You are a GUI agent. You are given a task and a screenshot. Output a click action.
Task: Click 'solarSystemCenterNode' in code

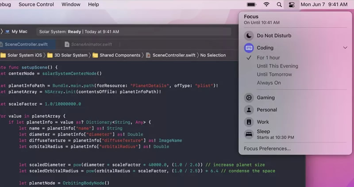click(69, 73)
